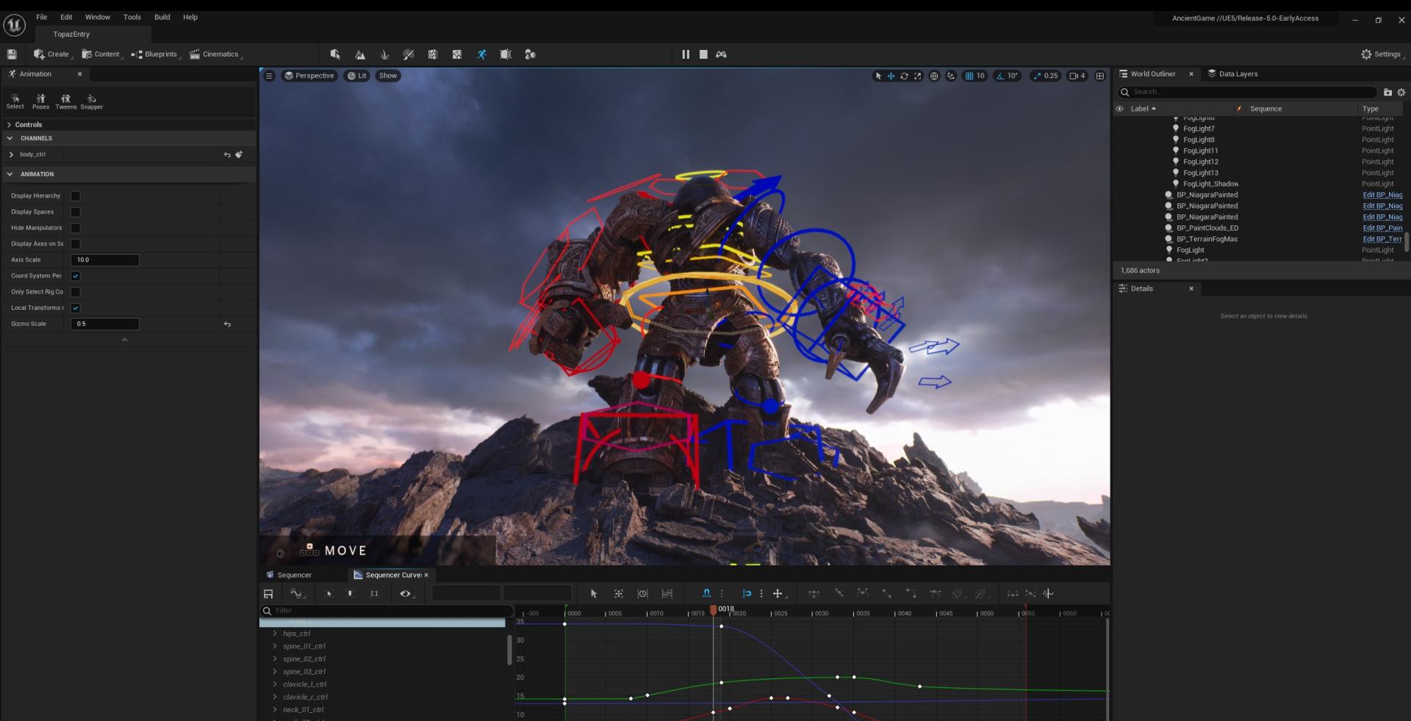The image size is (1411, 721).
Task: Click the Save level icon in main toolbar
Action: [12, 54]
